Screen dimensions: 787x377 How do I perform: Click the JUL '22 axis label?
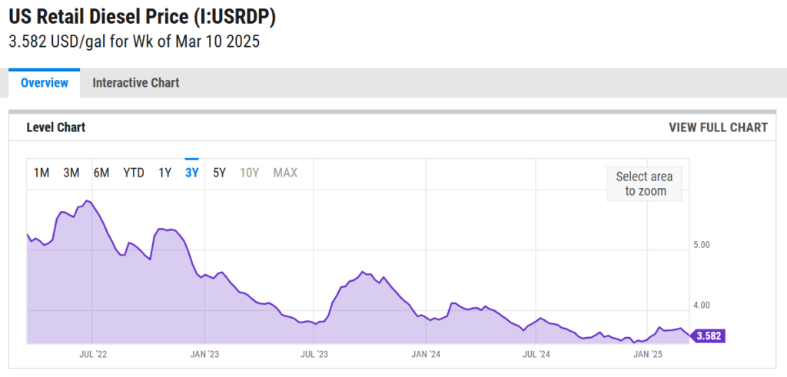coord(92,354)
